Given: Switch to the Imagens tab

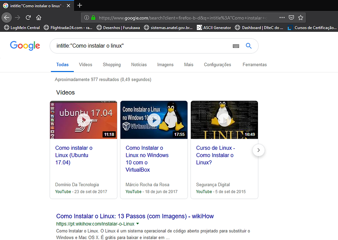Looking at the screenshot, I should (x=165, y=64).
